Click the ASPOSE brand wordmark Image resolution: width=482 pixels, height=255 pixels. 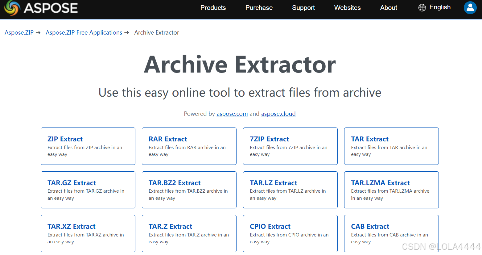click(x=51, y=8)
